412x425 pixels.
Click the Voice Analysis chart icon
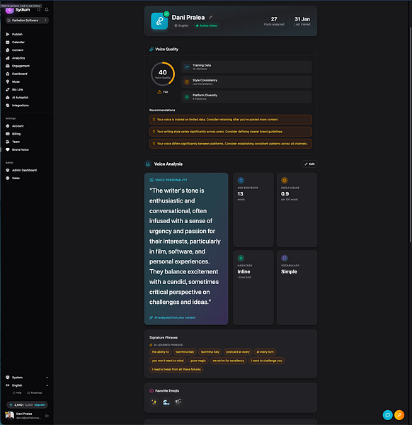(x=148, y=164)
